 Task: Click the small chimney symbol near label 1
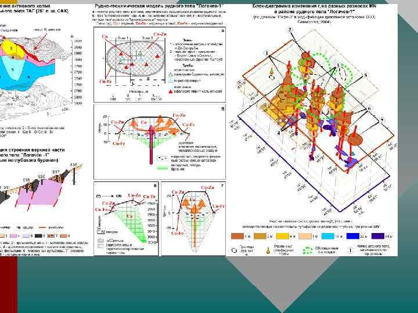point(271,71)
